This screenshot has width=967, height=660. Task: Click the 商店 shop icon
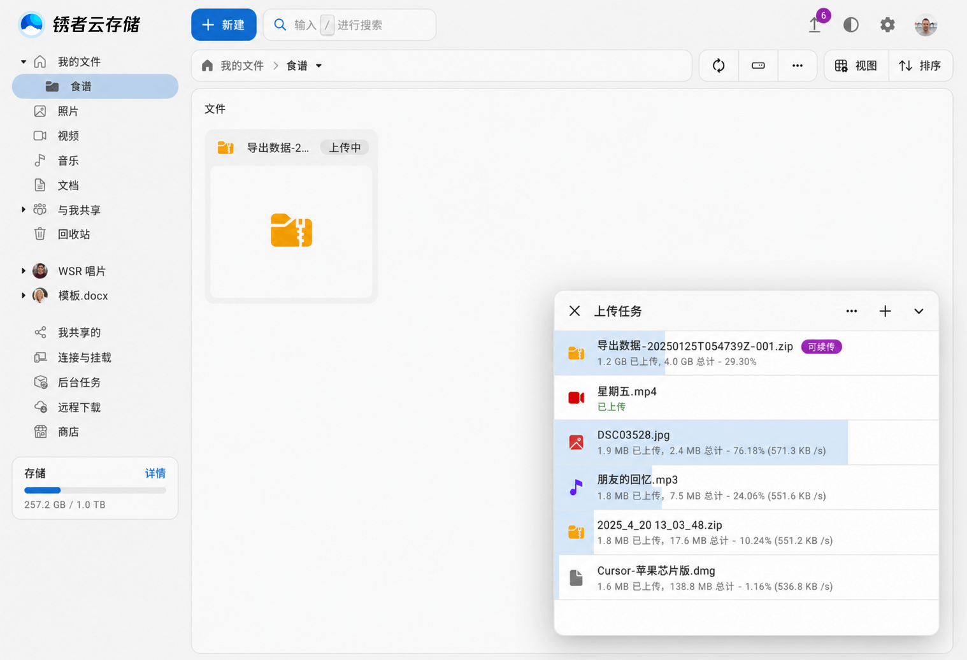[x=40, y=432]
